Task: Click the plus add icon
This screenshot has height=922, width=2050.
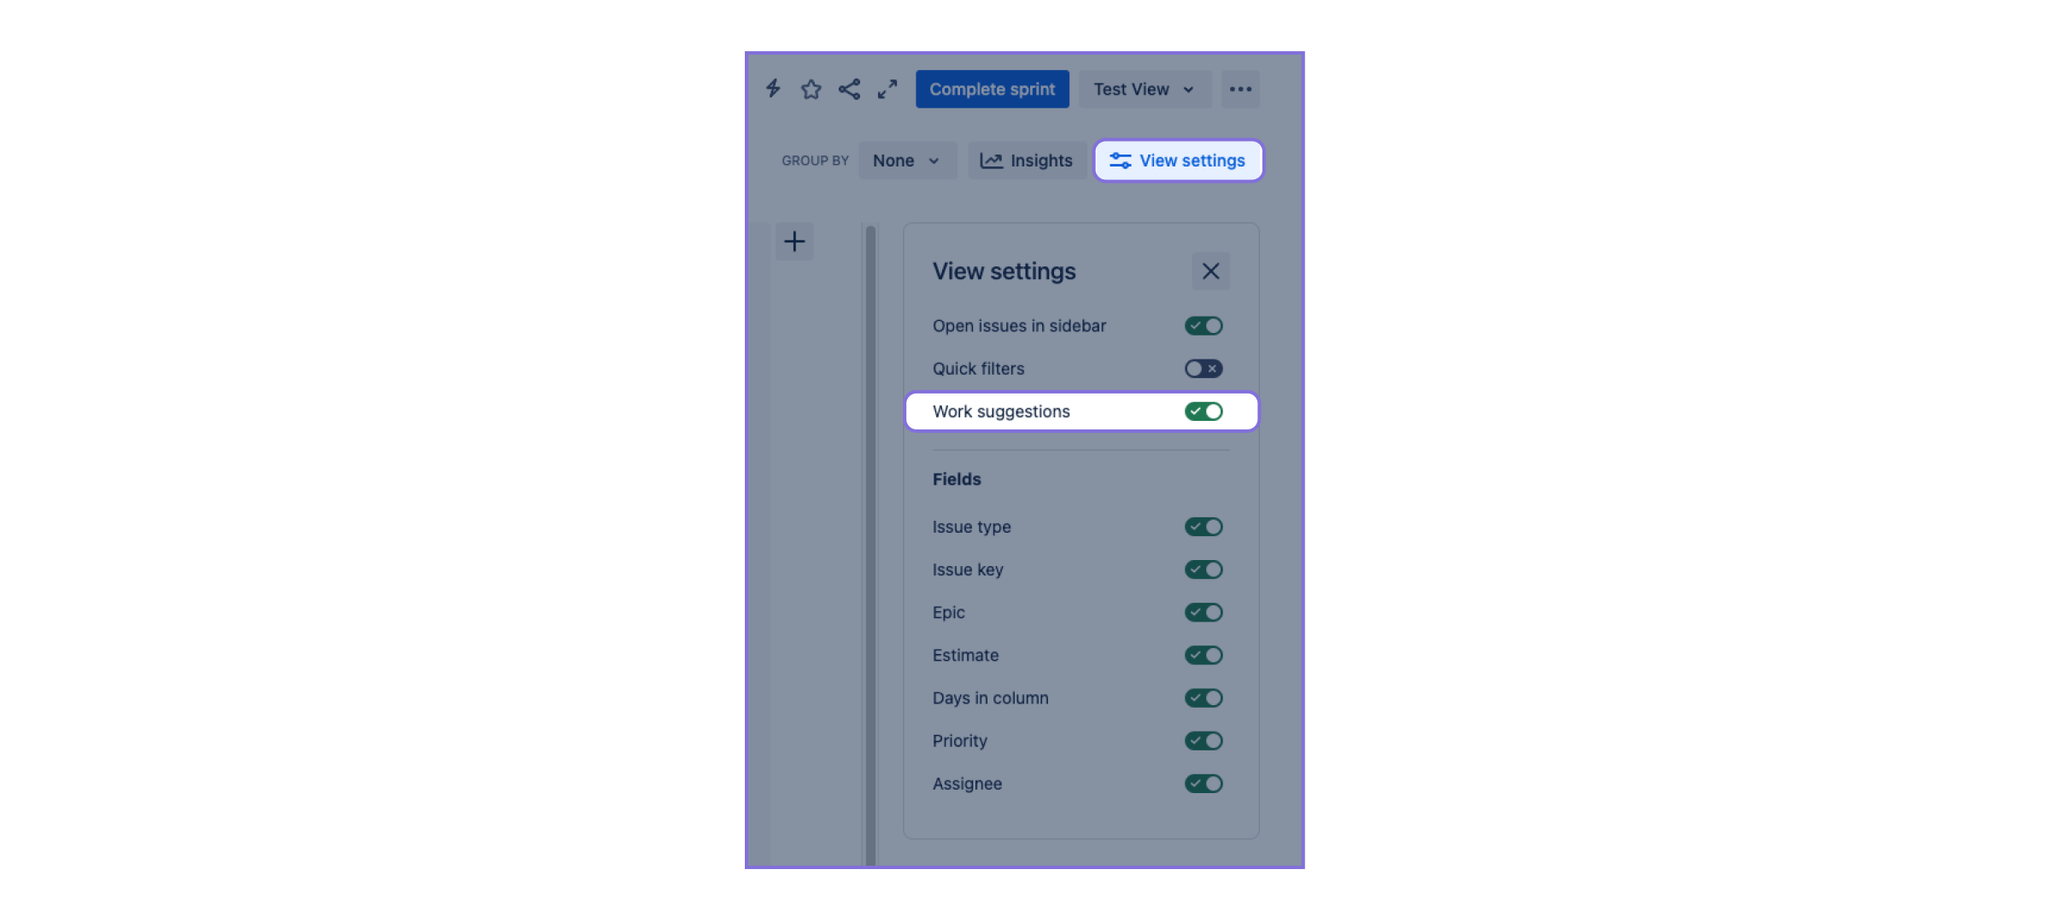Action: (x=795, y=240)
